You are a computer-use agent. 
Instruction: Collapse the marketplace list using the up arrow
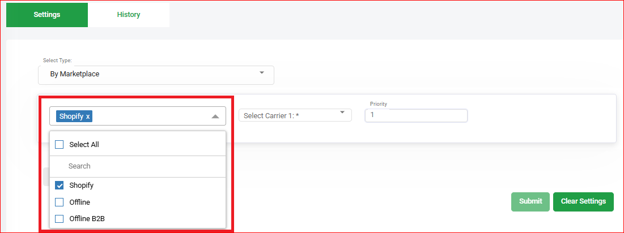click(215, 116)
